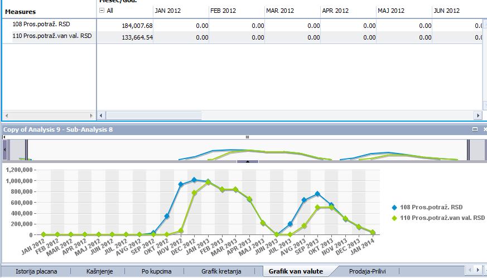This screenshot has height=278, width=487.
Task: Click the 600,000 y-axis label
Action: tap(22, 203)
